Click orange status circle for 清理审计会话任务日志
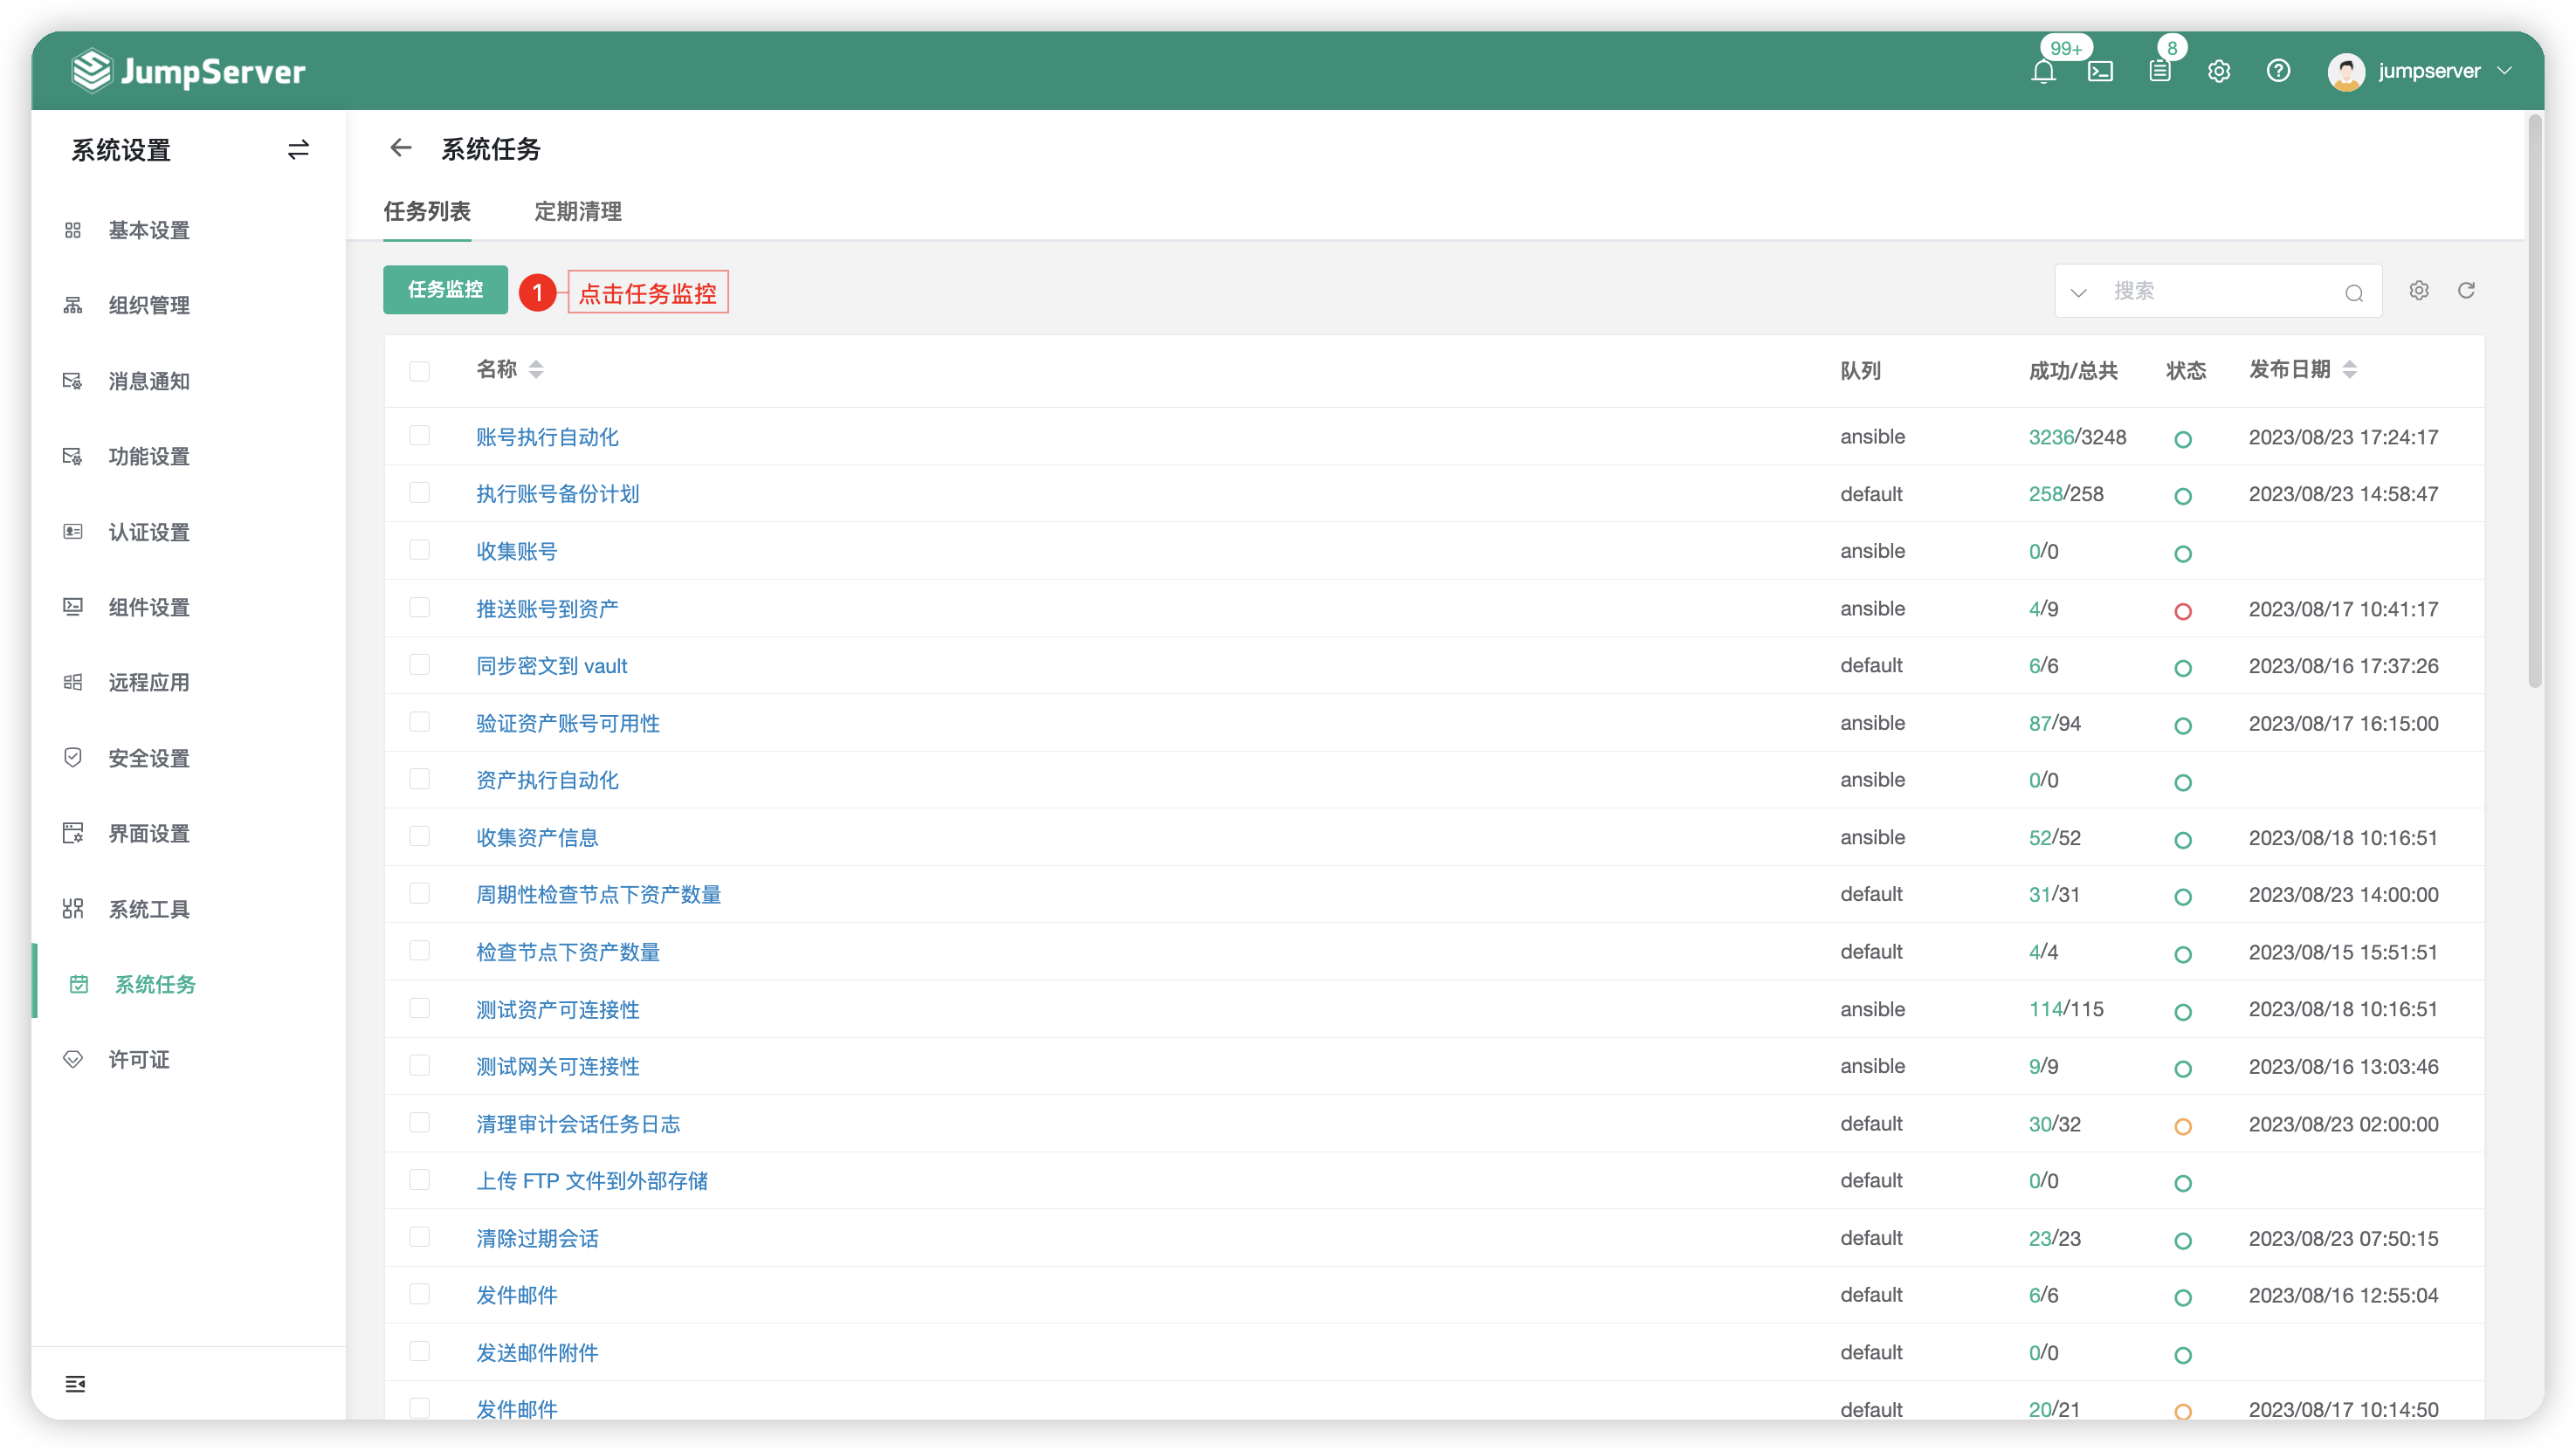Viewport: 2576px width, 1451px height. click(2183, 1126)
